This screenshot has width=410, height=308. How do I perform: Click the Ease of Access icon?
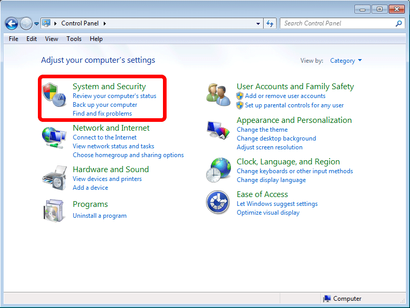click(218, 202)
